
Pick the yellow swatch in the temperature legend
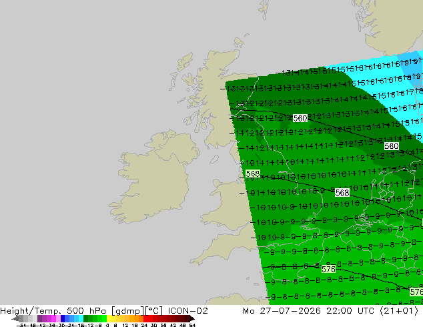pyautogui.click(x=109, y=318)
